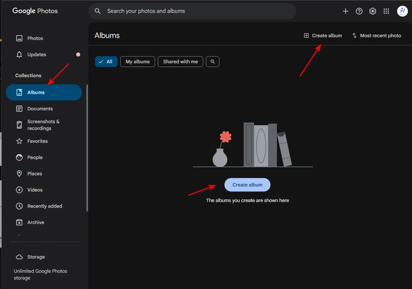The height and width of the screenshot is (289, 412).
Task: Click the plus create icon in header
Action: coord(345,11)
